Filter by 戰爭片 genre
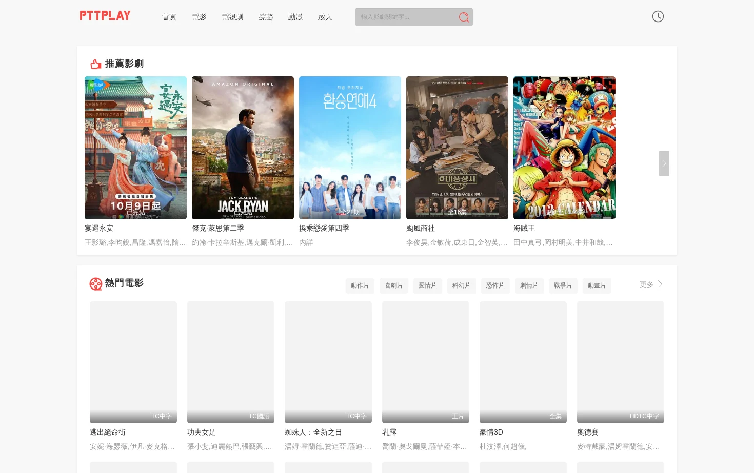The image size is (754, 473). 563,285
